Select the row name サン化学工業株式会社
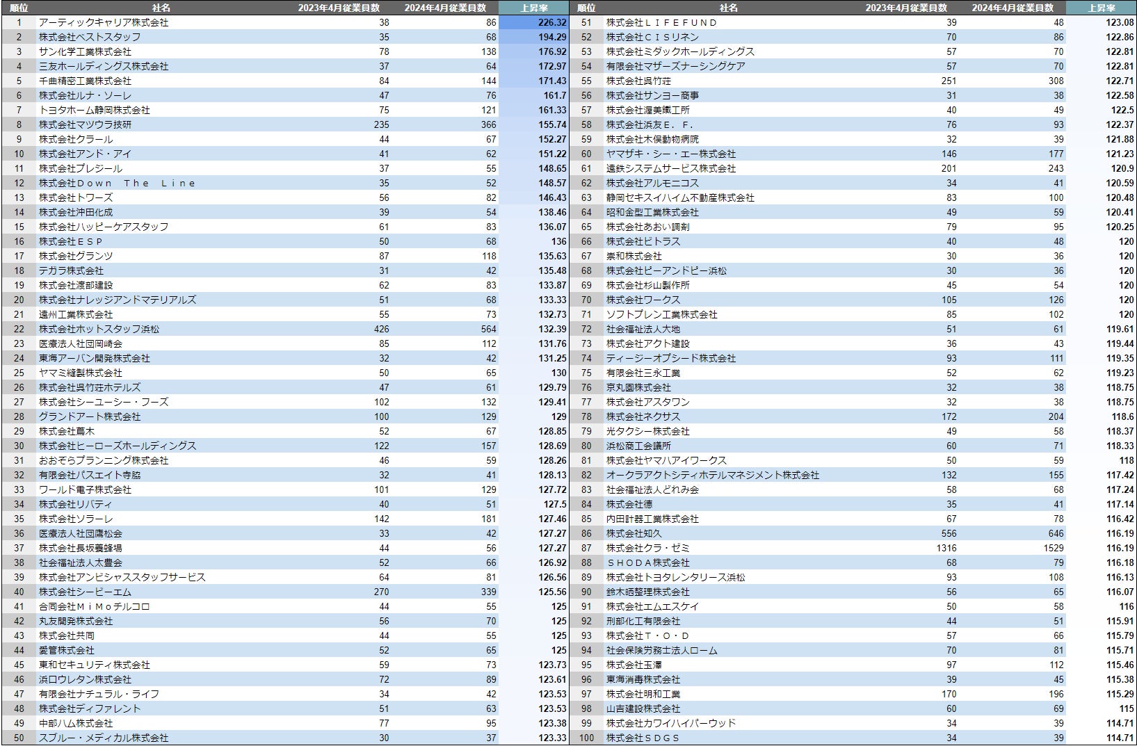 click(x=85, y=51)
